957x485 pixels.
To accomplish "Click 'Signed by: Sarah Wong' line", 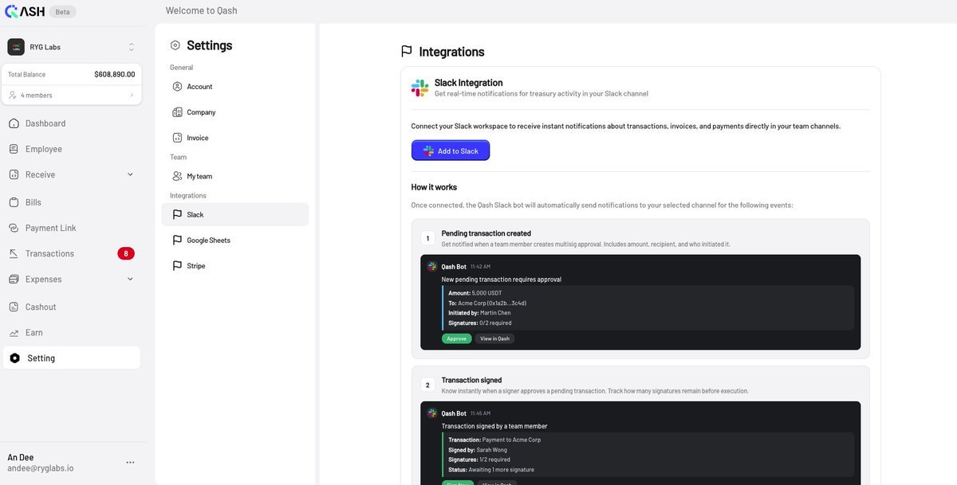I will point(478,450).
